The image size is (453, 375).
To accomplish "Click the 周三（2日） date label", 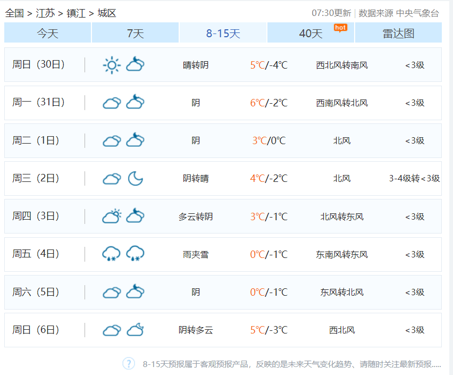I will coord(36,178).
